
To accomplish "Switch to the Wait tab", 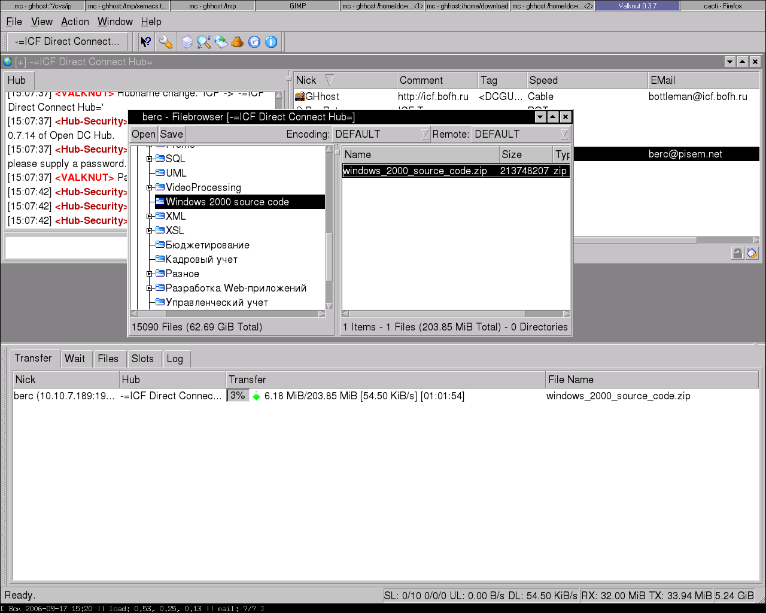I will (75, 359).
